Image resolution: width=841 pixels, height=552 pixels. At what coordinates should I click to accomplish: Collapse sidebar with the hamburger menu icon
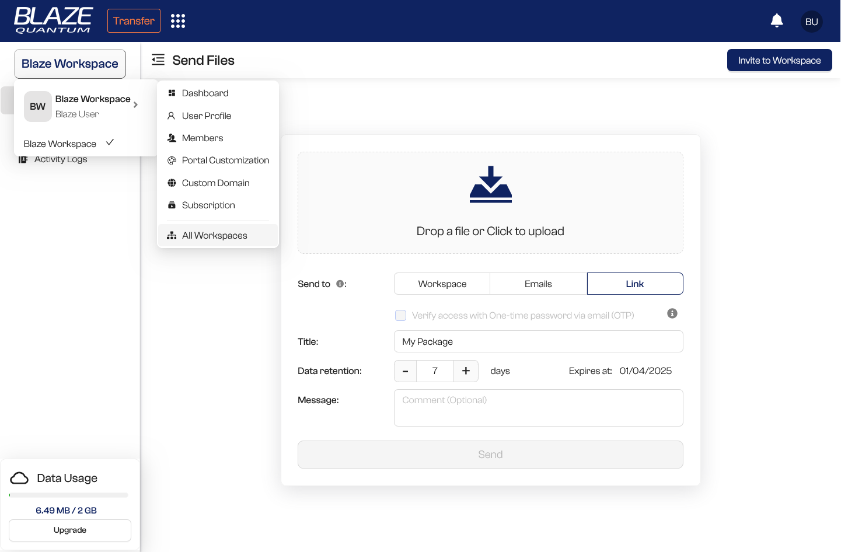click(158, 60)
